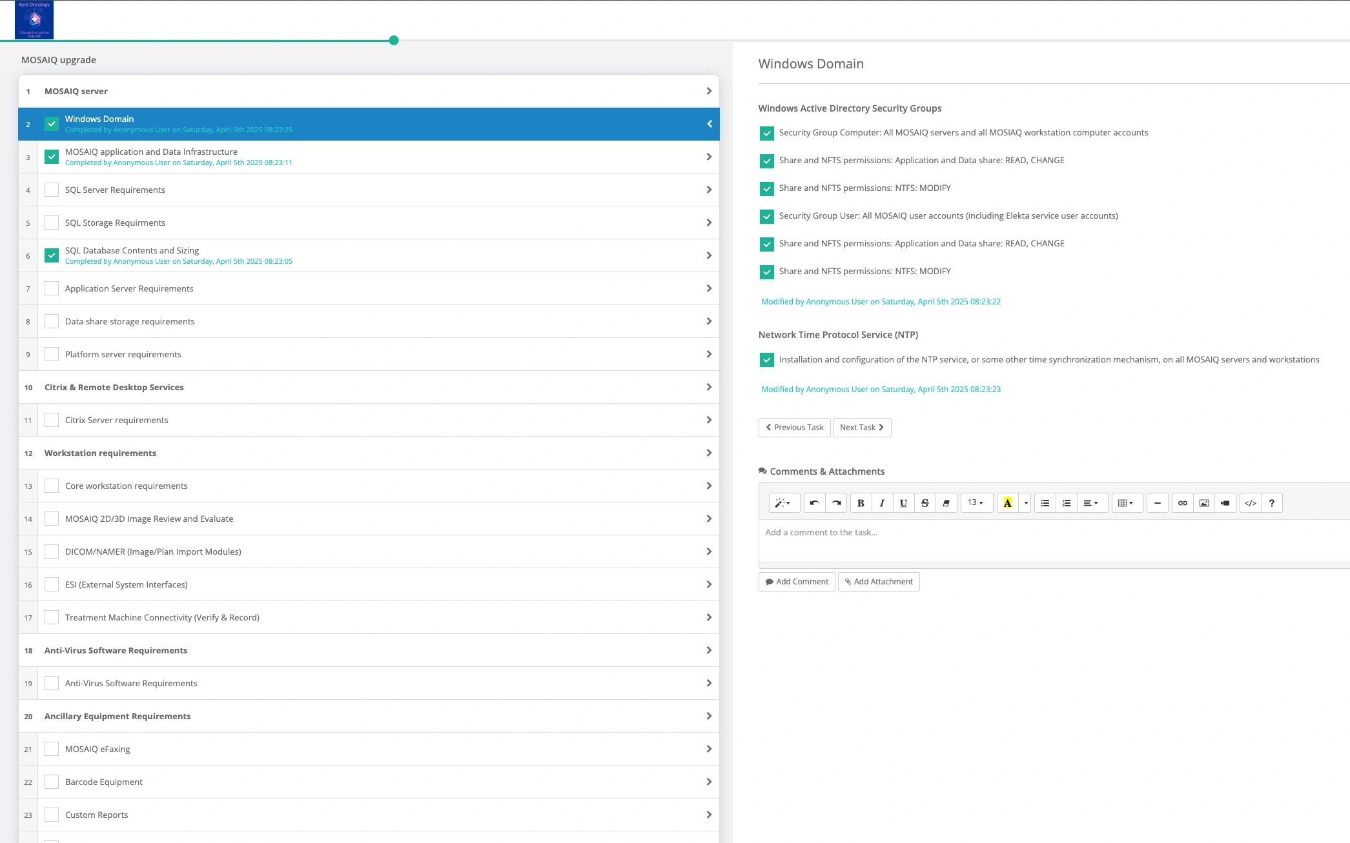Check the SQL Storage Requirments checkbox
The image size is (1350, 843).
(52, 223)
